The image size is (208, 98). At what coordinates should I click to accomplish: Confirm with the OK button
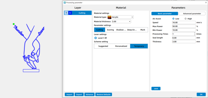click(x=201, y=94)
